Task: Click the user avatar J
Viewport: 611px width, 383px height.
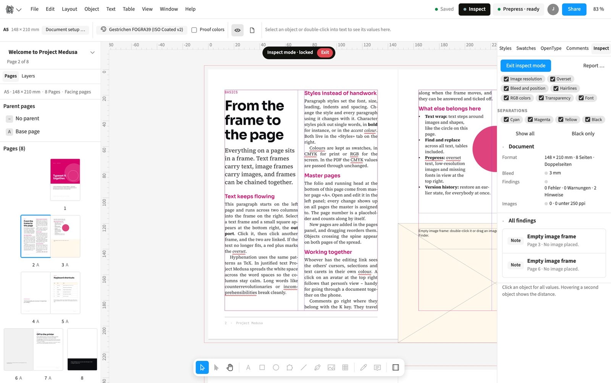Action: point(553,9)
